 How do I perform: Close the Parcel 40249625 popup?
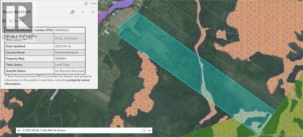(93, 12)
